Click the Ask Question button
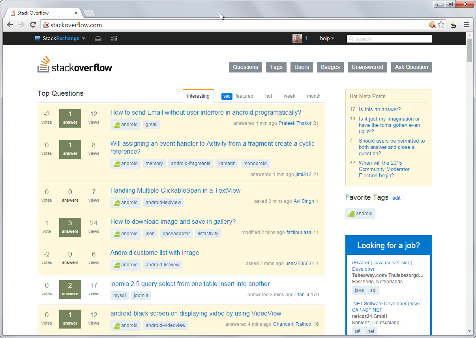This screenshot has height=338, width=476. [412, 67]
